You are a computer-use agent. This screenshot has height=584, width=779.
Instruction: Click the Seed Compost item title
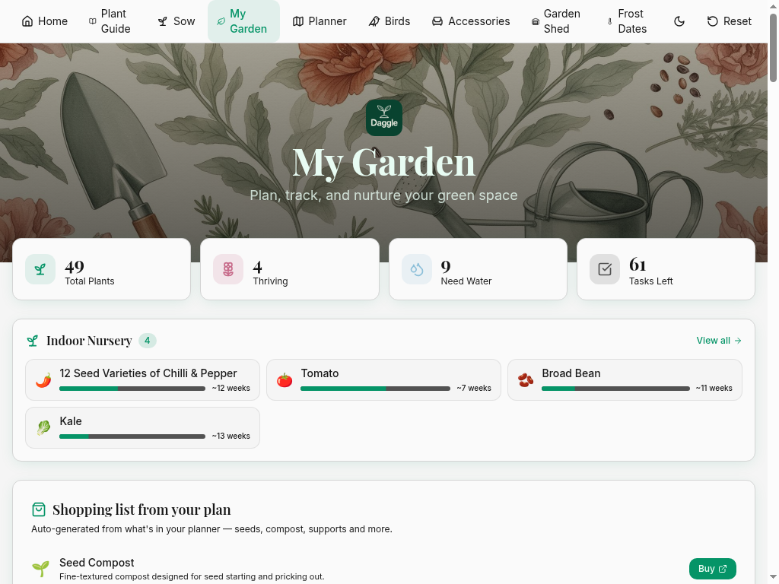click(97, 563)
